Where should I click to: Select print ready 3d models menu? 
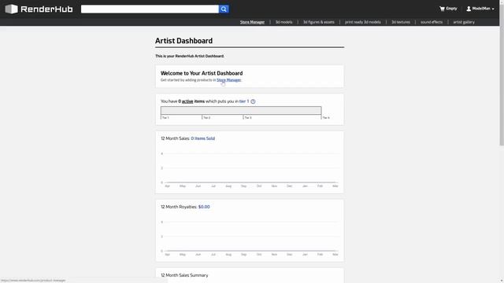click(x=362, y=22)
